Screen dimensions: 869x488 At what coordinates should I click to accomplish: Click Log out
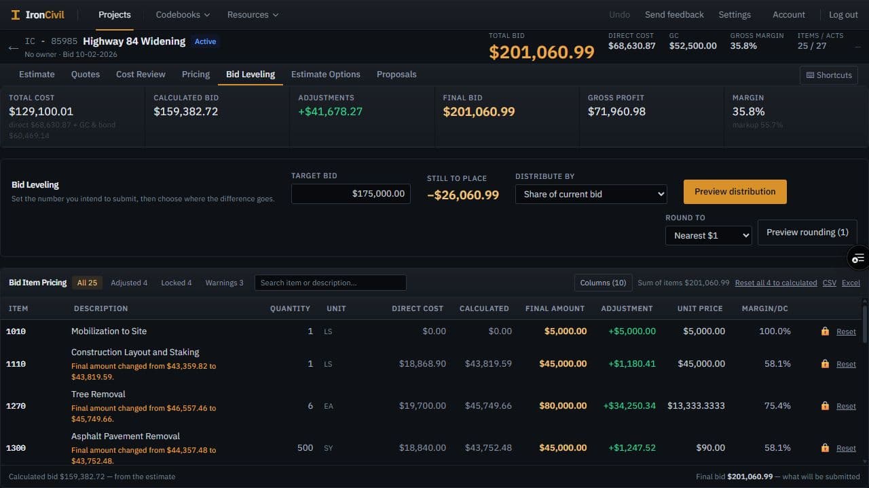pyautogui.click(x=843, y=14)
